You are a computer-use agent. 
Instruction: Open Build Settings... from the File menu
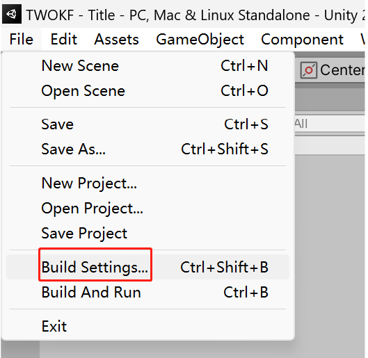click(x=148, y=267)
